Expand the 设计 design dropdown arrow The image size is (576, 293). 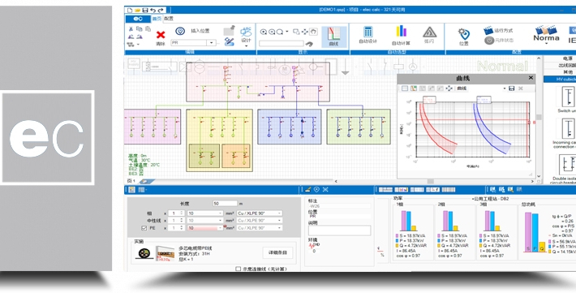click(246, 46)
